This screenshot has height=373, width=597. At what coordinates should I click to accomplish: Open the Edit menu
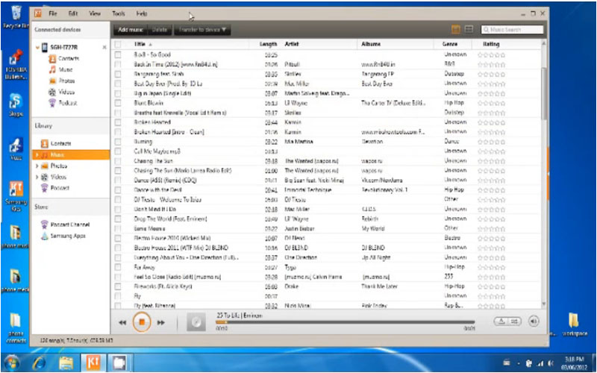pyautogui.click(x=73, y=13)
